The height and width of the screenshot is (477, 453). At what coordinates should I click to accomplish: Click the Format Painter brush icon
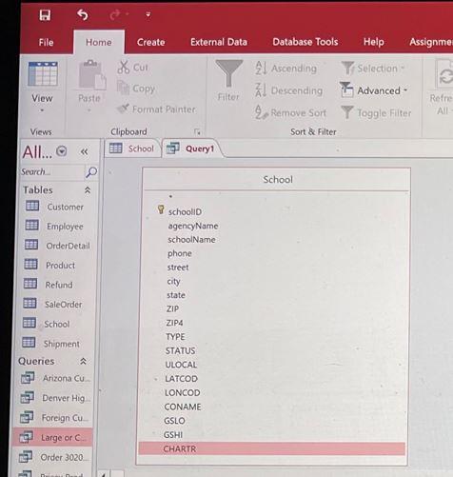coord(123,109)
